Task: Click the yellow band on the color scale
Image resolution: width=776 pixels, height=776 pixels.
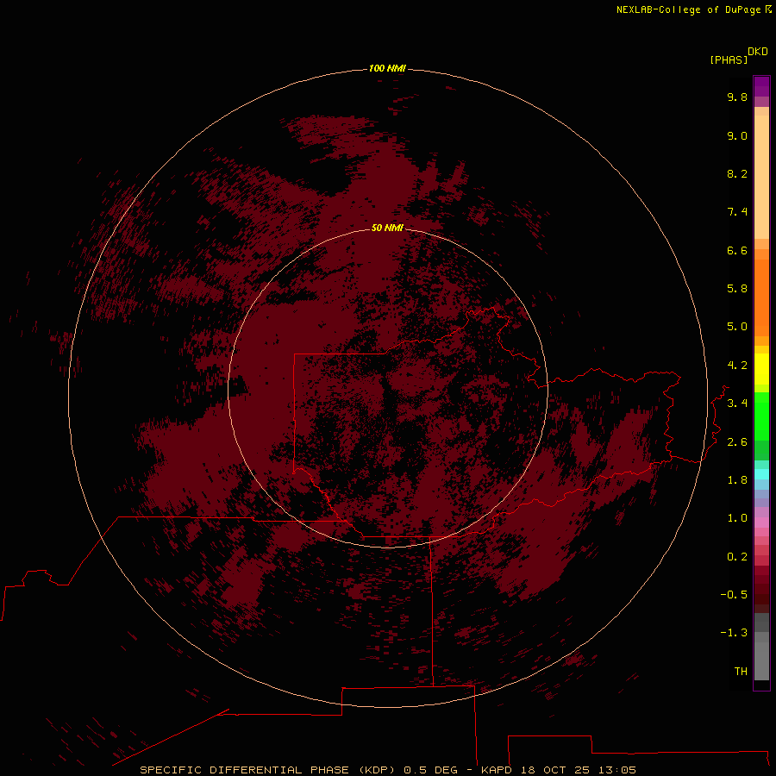Action: point(761,369)
